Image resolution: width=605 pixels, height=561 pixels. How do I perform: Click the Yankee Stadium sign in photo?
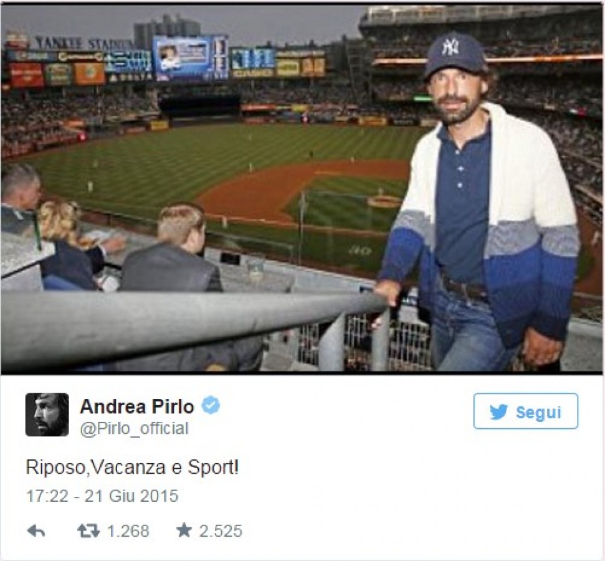(83, 44)
